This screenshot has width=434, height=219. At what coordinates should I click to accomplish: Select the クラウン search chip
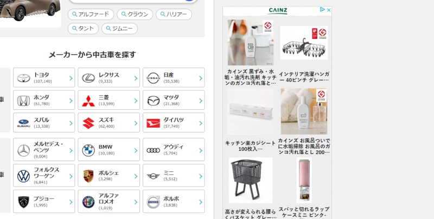(135, 15)
